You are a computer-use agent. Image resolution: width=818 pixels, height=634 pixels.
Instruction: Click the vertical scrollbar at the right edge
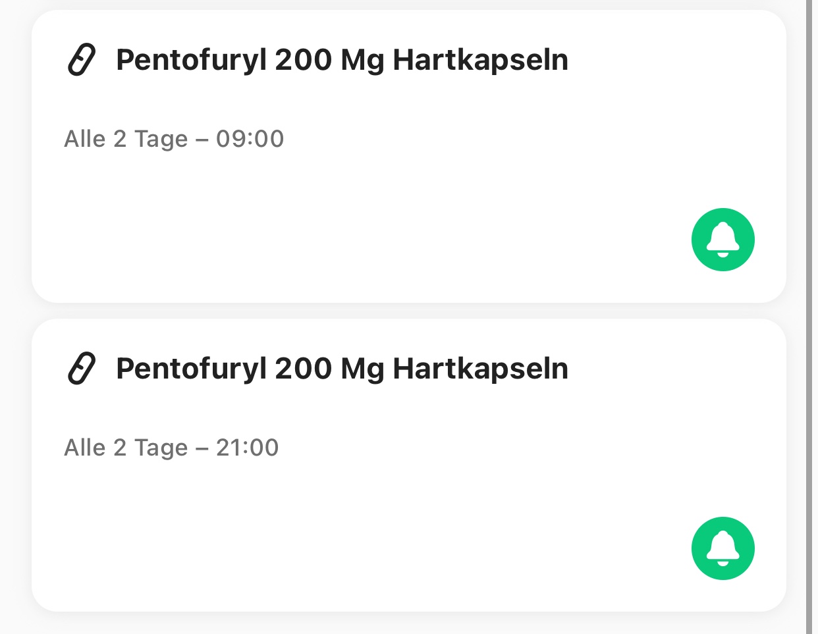810,316
